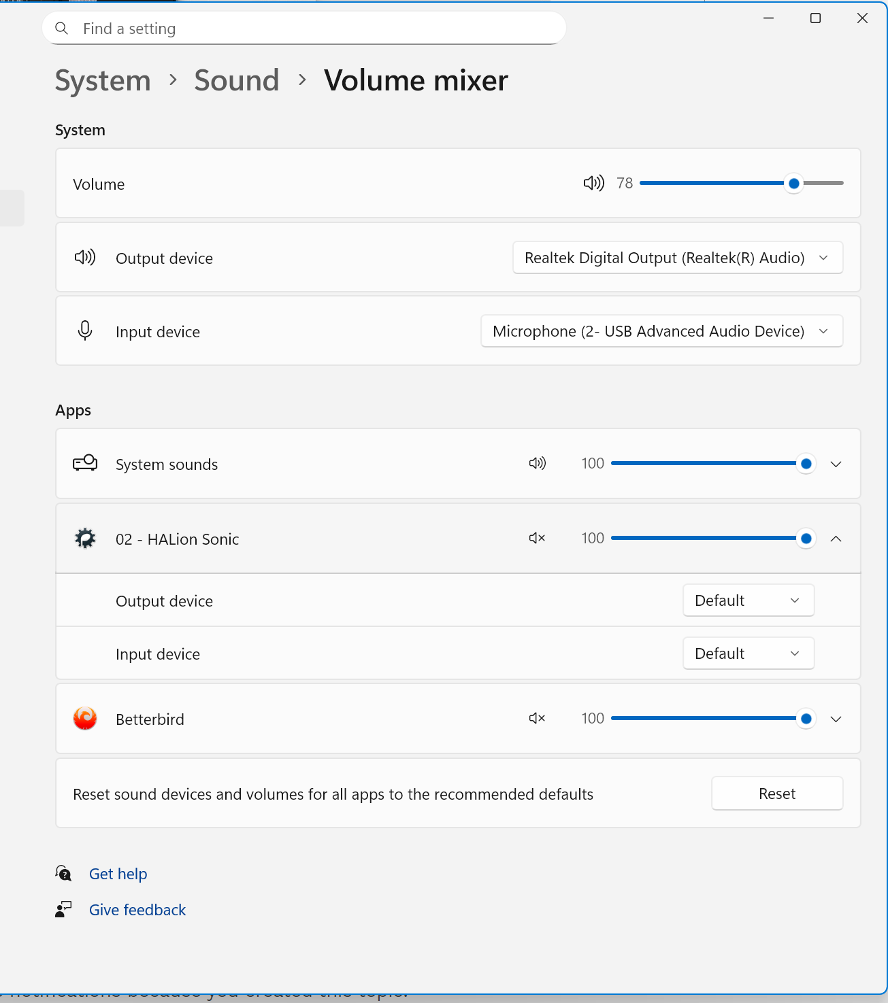888x1003 pixels.
Task: Click the Find a setting search box
Action: click(x=313, y=29)
